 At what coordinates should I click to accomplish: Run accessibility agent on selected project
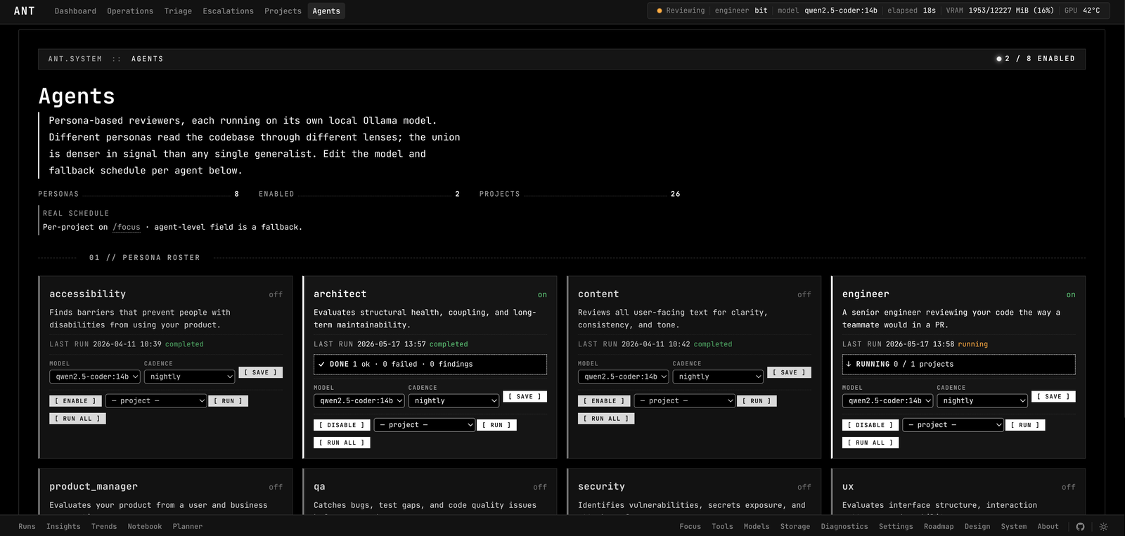point(228,401)
